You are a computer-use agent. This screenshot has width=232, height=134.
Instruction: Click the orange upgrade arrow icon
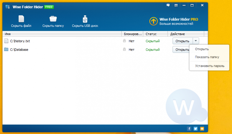pyautogui.click(x=153, y=21)
